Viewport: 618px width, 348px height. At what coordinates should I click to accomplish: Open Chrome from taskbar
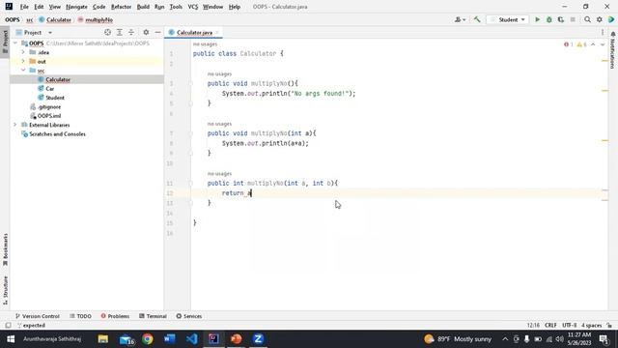pos(148,339)
